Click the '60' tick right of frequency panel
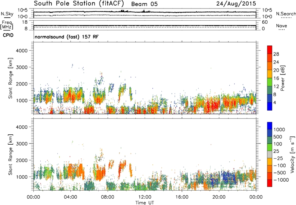 [x=265, y=22]
